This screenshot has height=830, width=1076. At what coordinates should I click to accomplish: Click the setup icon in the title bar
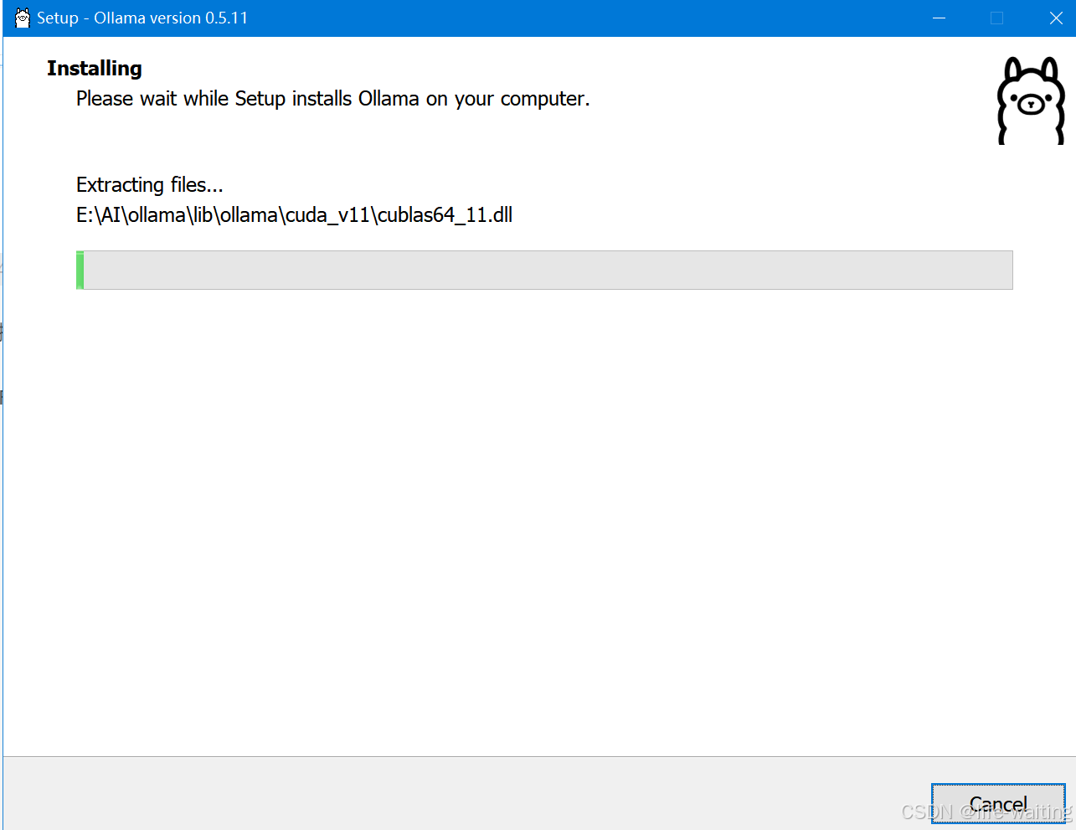coord(23,18)
